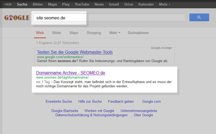216x134 pixels.
Task: Go to Maps in the top bar
Action: pyautogui.click(x=53, y=4)
